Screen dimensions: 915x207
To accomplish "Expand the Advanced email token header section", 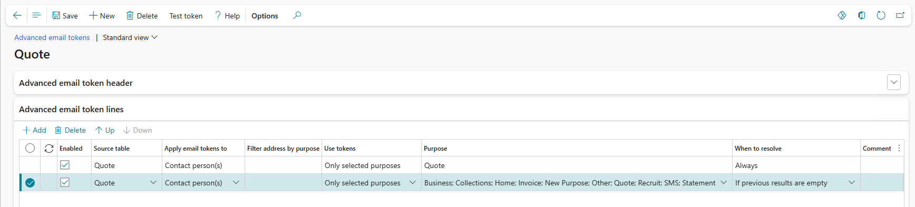I will tap(894, 82).
